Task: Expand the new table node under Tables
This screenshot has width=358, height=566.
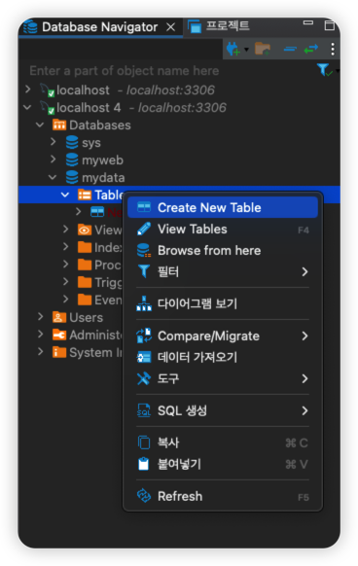Action: [79, 212]
